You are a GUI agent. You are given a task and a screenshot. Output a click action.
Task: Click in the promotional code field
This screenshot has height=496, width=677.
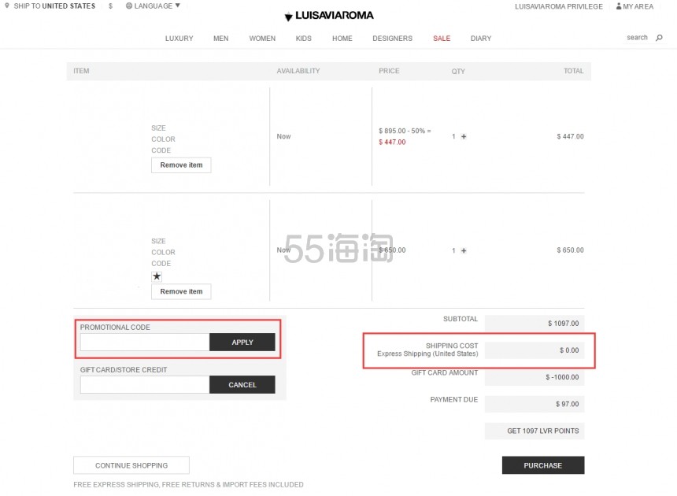point(145,342)
